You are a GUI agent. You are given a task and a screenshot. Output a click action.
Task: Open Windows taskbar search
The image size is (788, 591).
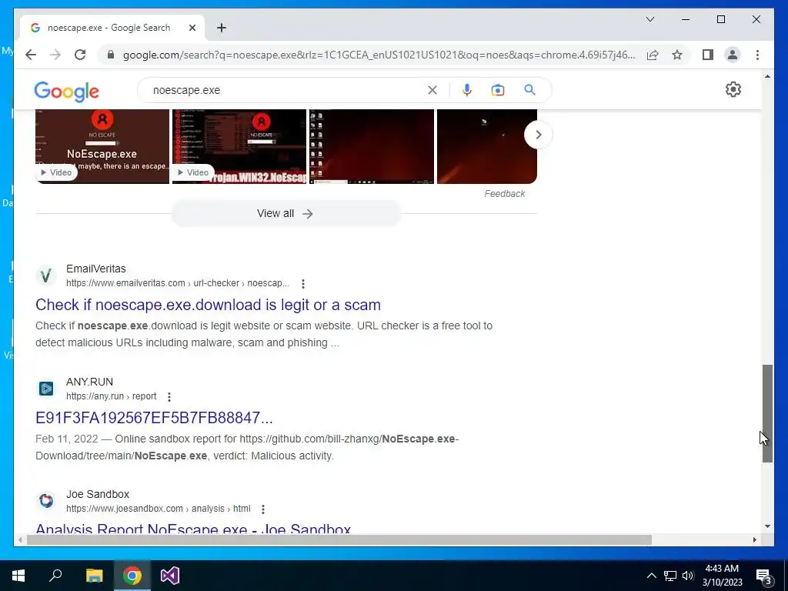click(55, 576)
